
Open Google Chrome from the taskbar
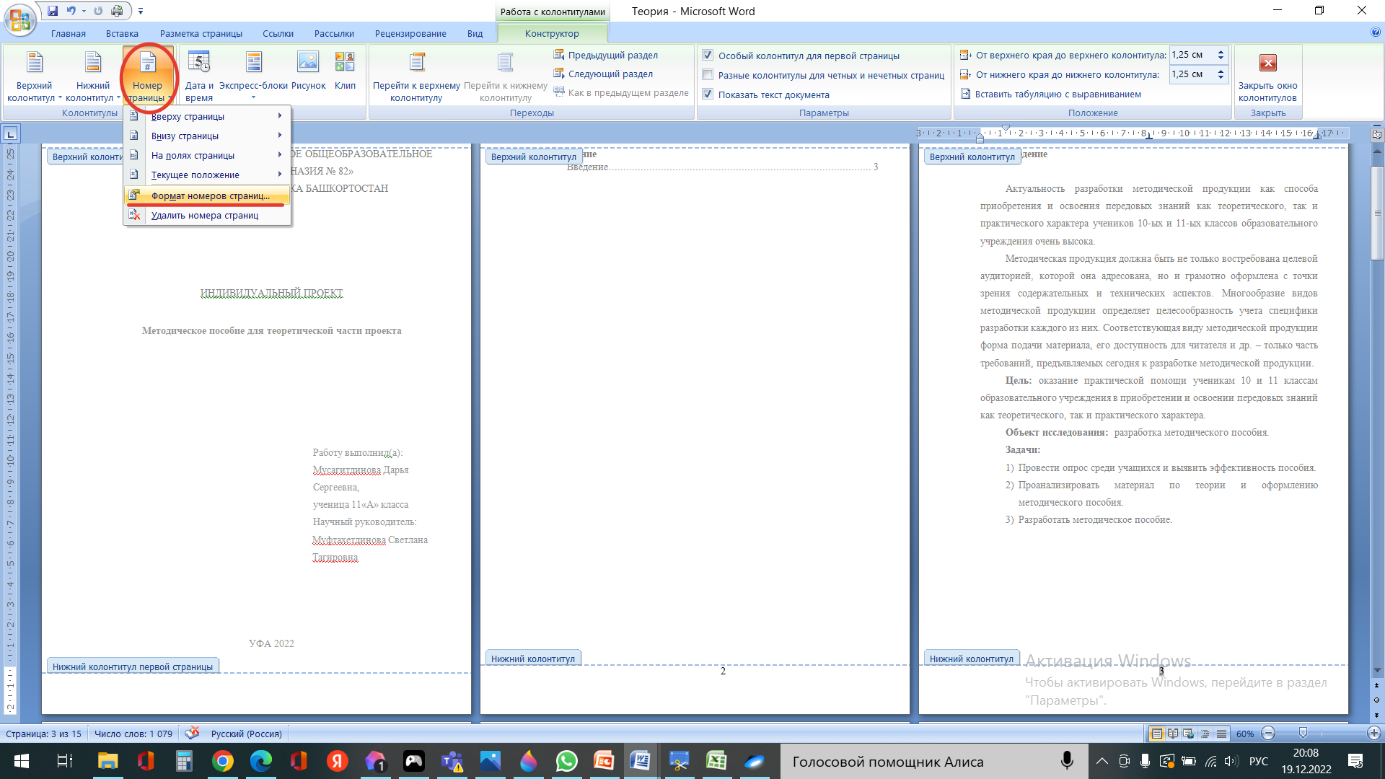[x=223, y=761]
